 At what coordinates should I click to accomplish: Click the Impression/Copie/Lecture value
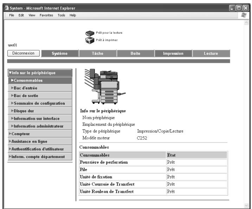point(160,131)
